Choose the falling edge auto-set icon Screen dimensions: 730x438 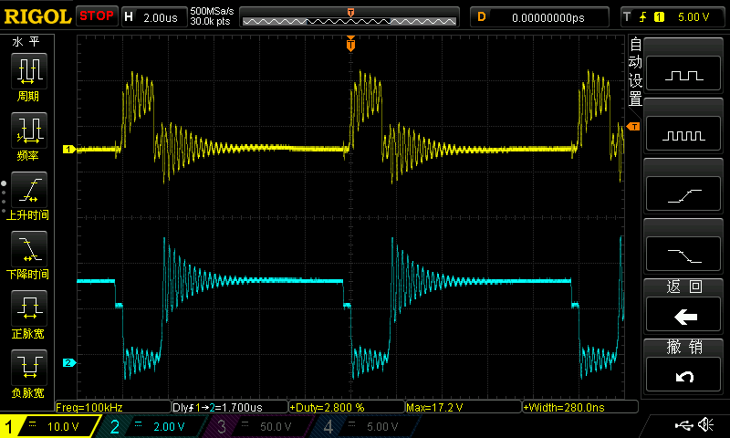coord(683,255)
